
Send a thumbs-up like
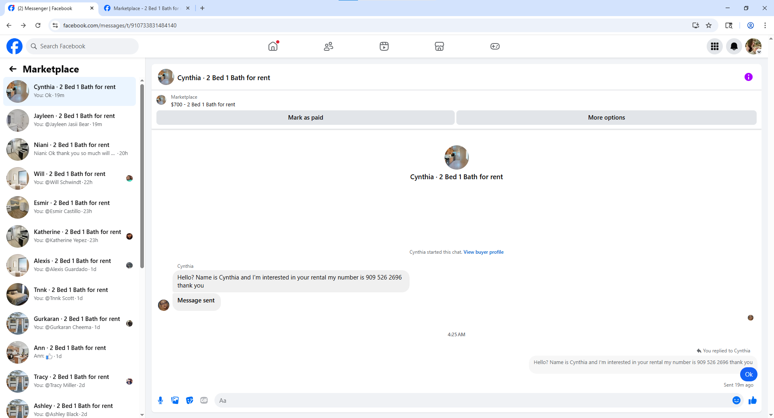753,400
